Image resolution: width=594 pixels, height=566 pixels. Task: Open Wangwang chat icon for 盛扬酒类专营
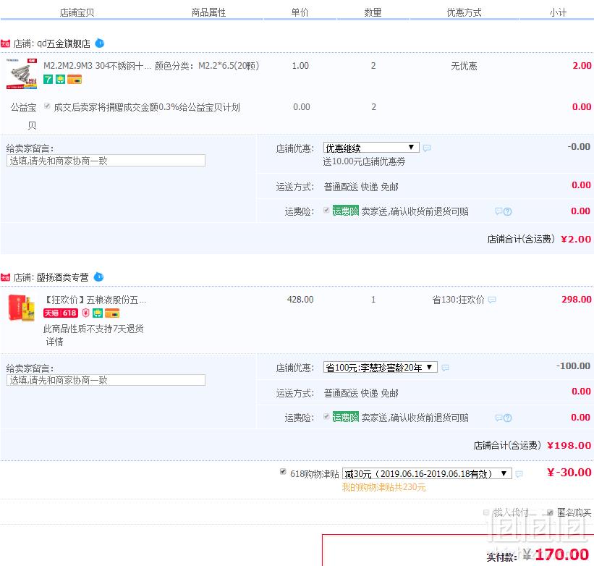[98, 277]
